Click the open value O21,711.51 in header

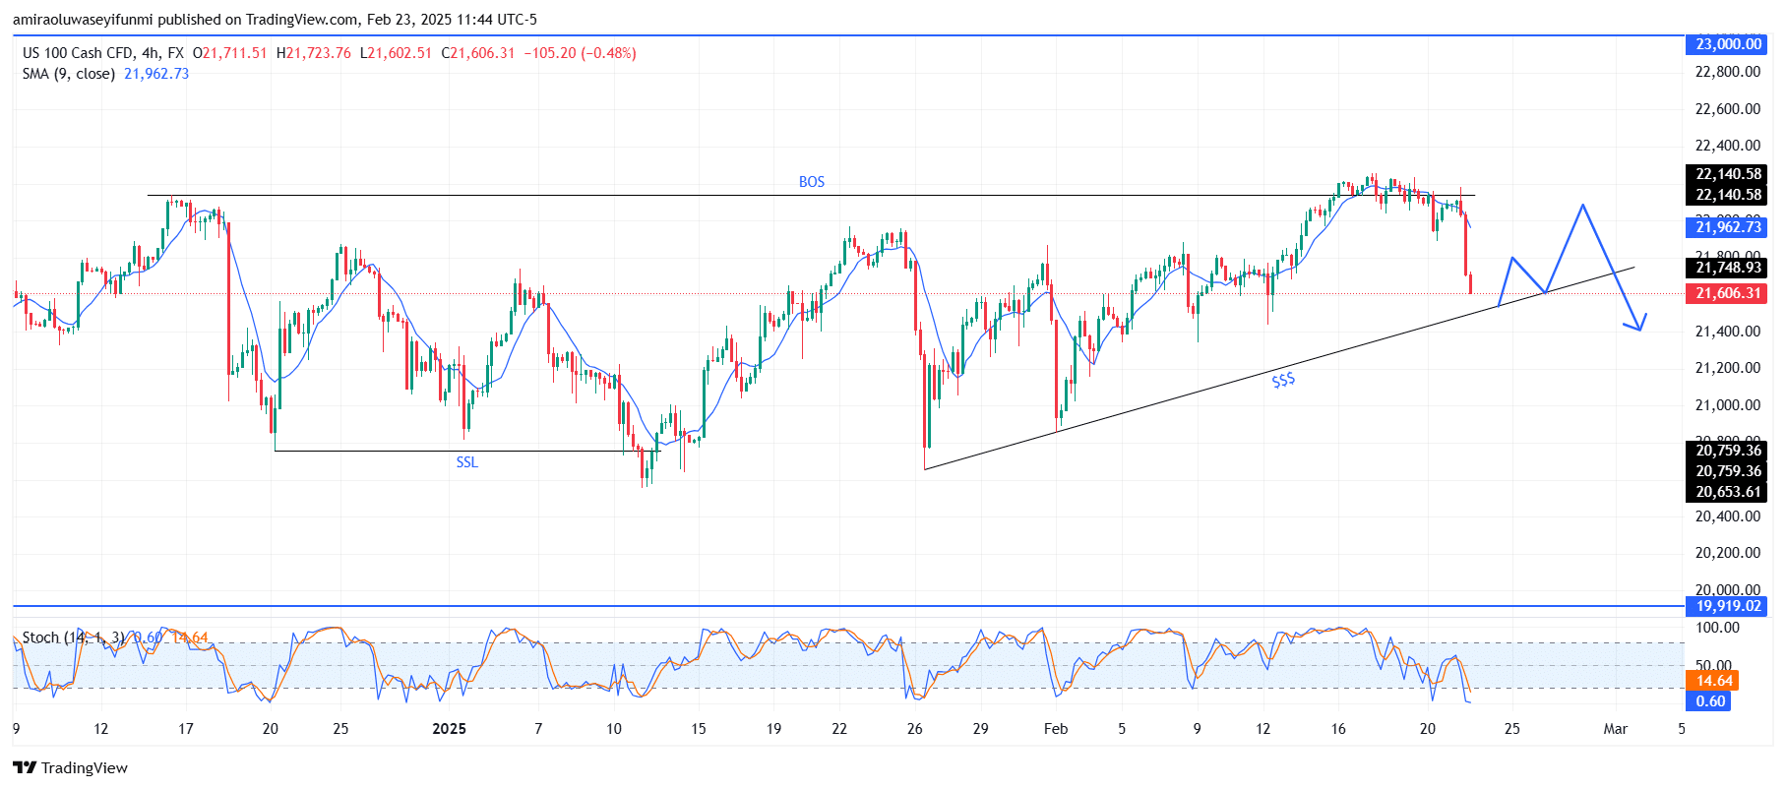click(230, 53)
